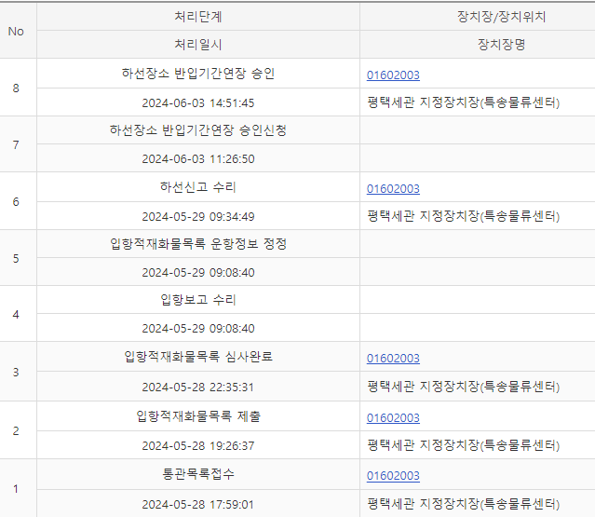Screen dimensions: 595x517
Task: Select the 2024-05-29 09:08:40 timestamp in row 5
Action: 198,272
